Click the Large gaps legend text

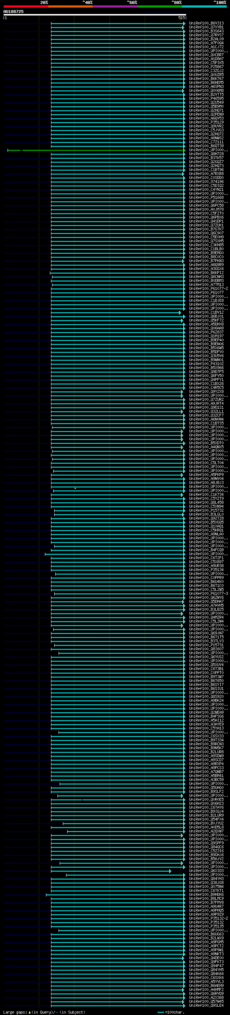[x=44, y=1012]
